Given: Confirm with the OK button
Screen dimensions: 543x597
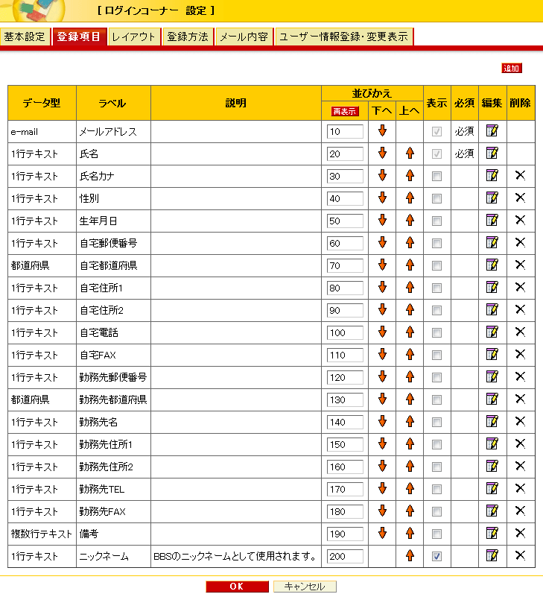Looking at the screenshot, I should pos(237,587).
